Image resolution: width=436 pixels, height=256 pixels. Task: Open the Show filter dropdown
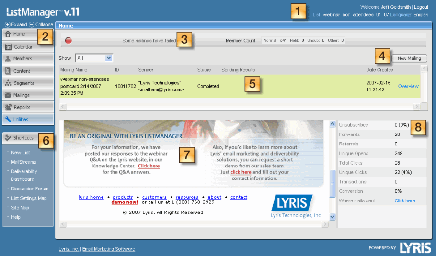coord(94,58)
